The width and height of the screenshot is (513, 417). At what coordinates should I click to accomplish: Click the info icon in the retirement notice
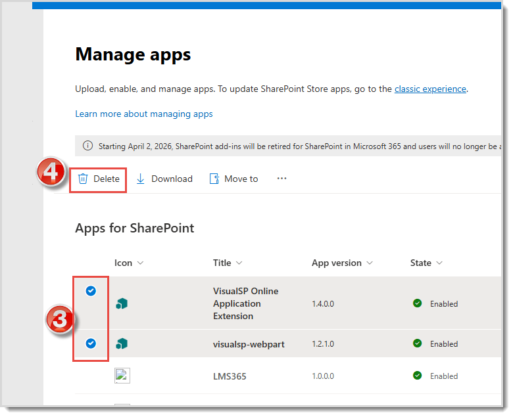(87, 146)
